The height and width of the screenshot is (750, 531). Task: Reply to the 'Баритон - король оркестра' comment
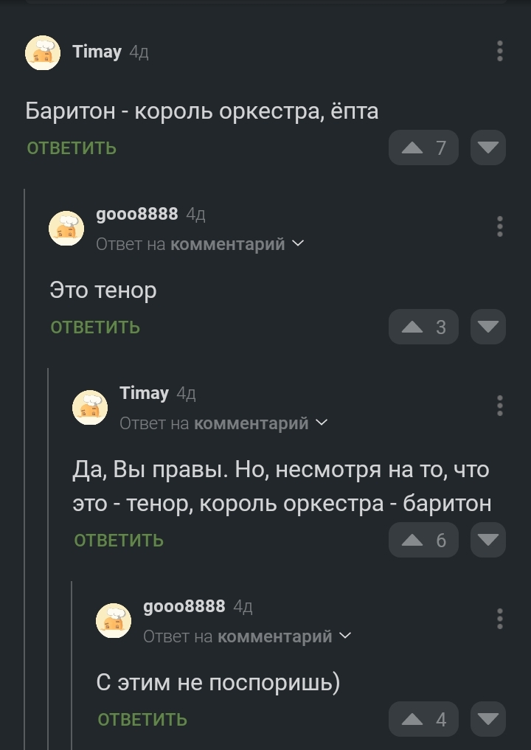72,148
